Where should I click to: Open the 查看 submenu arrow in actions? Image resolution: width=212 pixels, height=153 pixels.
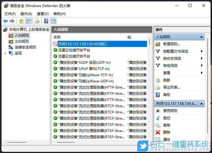point(202,73)
